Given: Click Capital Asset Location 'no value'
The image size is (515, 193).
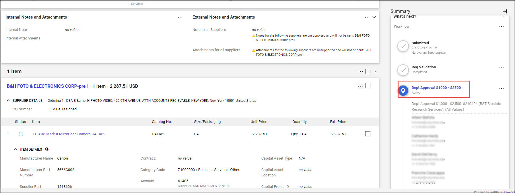Looking at the screenshot, I should [305, 170].
